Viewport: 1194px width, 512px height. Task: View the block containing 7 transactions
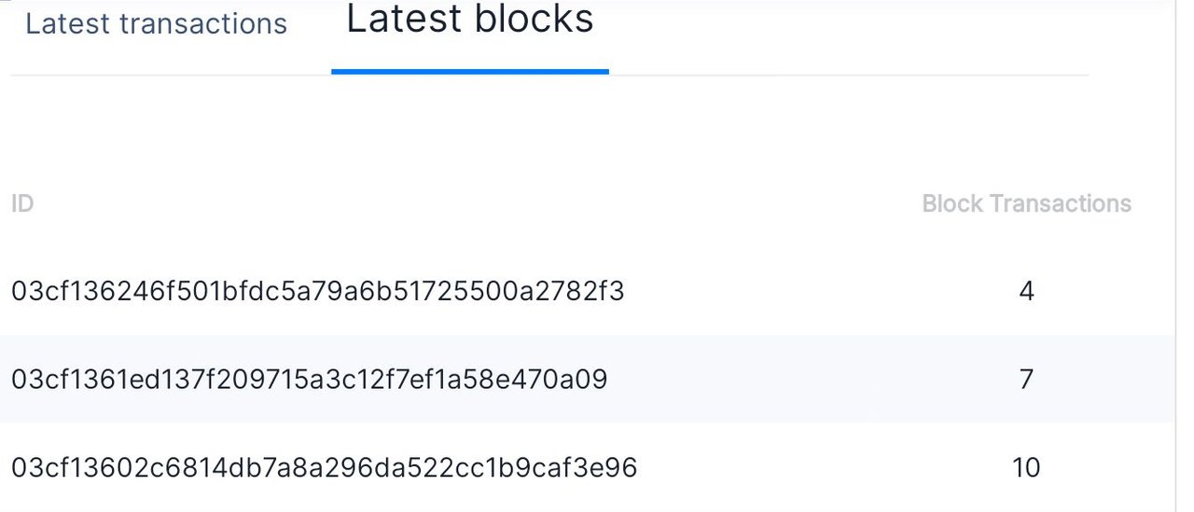(309, 380)
